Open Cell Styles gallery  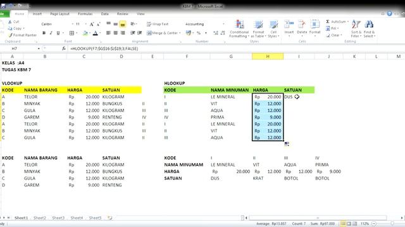click(273, 29)
